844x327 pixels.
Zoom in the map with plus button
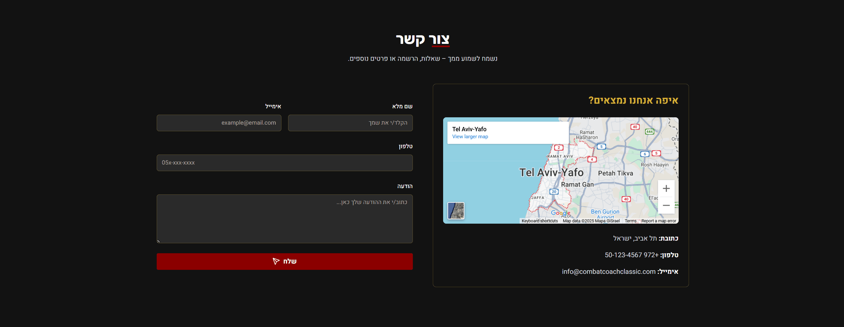(666, 188)
